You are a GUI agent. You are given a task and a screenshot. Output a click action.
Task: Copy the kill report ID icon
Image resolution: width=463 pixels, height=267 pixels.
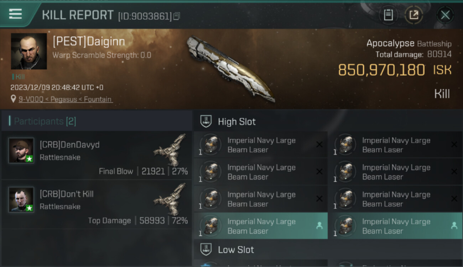tap(177, 16)
